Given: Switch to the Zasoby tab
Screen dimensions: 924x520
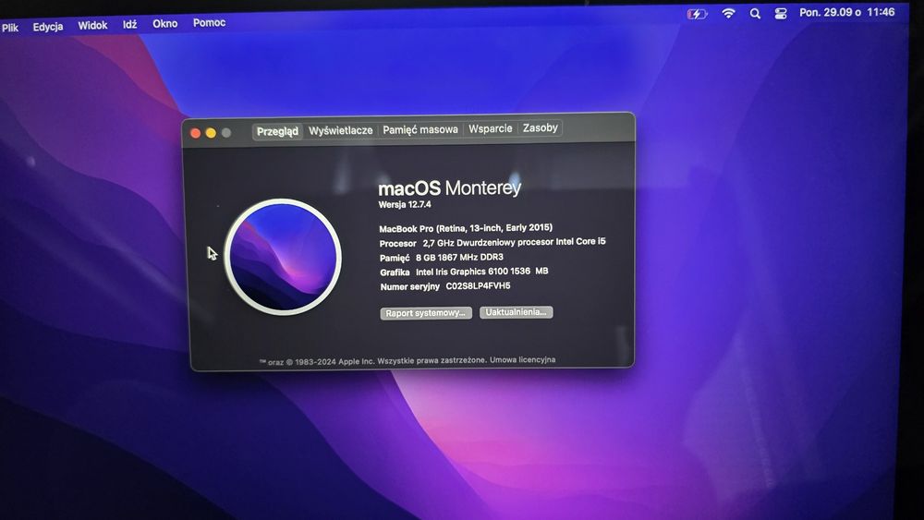Looking at the screenshot, I should click(541, 127).
